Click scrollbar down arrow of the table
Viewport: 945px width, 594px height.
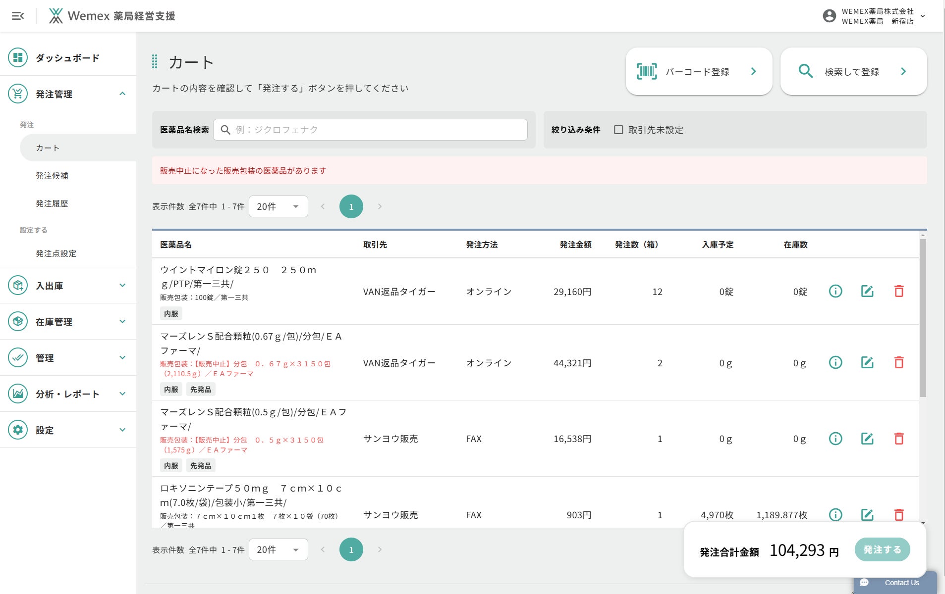click(923, 523)
